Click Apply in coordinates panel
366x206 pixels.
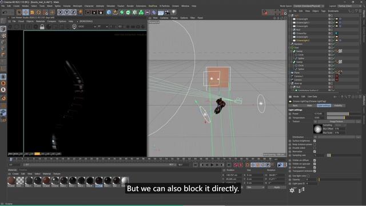tap(277, 187)
